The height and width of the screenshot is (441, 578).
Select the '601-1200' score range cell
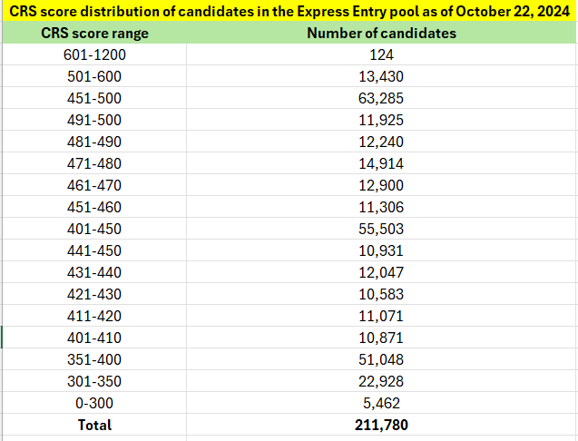[x=94, y=54]
